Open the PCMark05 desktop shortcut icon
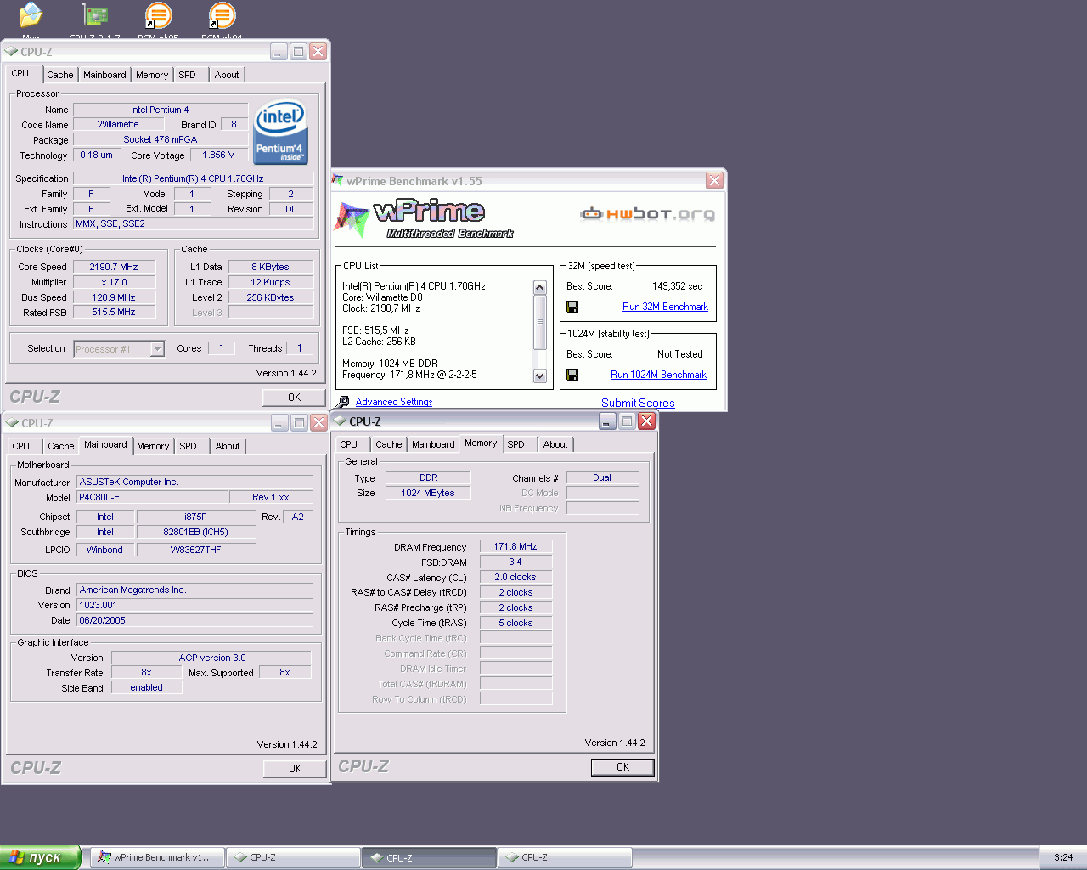Image resolution: width=1087 pixels, height=870 pixels. click(x=158, y=14)
